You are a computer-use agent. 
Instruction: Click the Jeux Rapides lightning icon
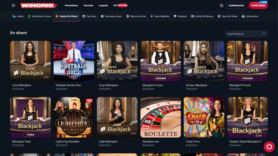(x=152, y=16)
